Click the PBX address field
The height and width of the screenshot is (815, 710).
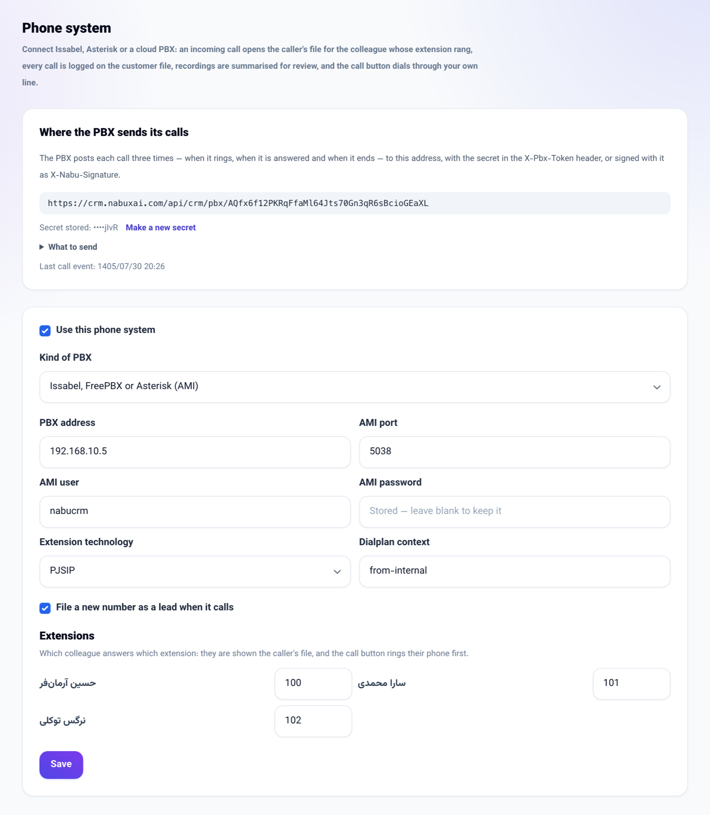coord(195,452)
